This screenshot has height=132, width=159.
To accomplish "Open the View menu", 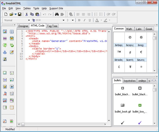I will (18, 8).
